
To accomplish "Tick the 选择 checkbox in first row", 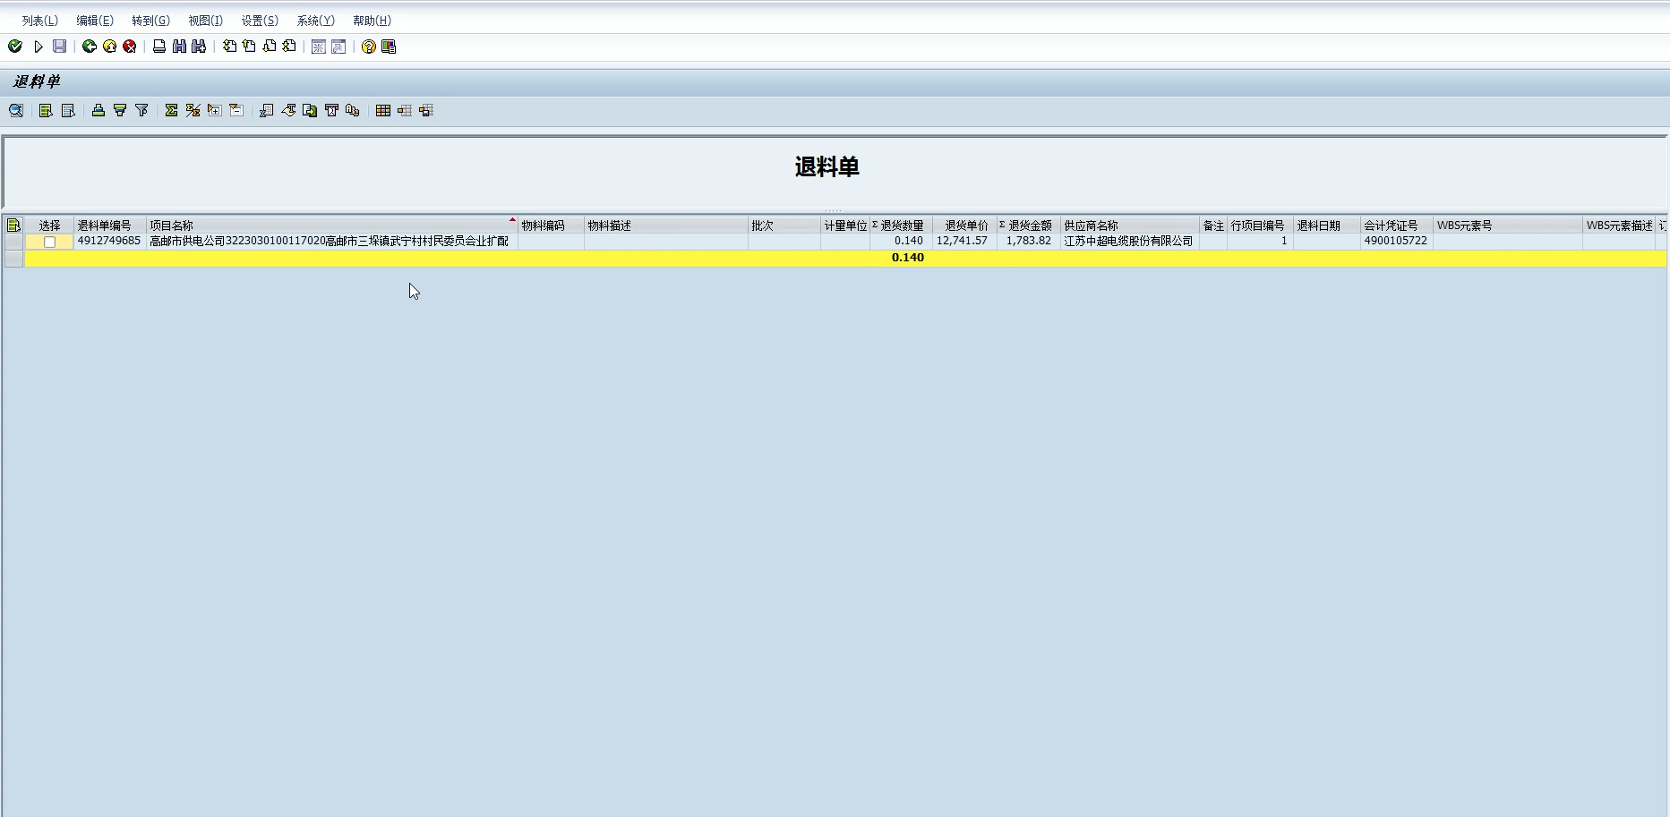I will coord(50,242).
